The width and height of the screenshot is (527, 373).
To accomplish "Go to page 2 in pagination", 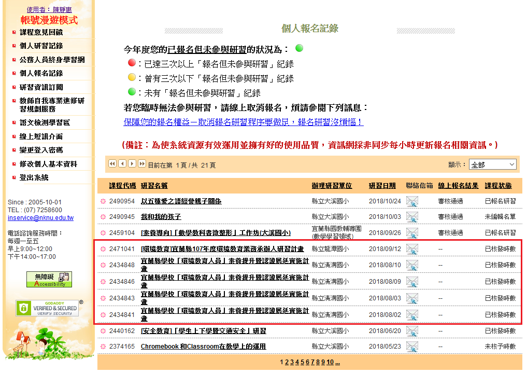I will coord(287,362).
